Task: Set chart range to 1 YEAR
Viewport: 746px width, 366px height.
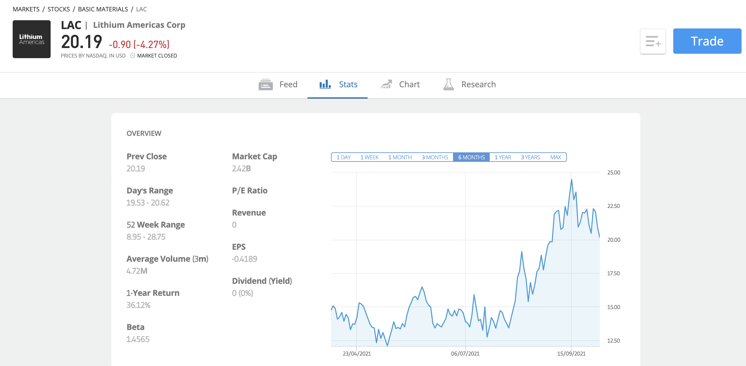Action: click(503, 157)
